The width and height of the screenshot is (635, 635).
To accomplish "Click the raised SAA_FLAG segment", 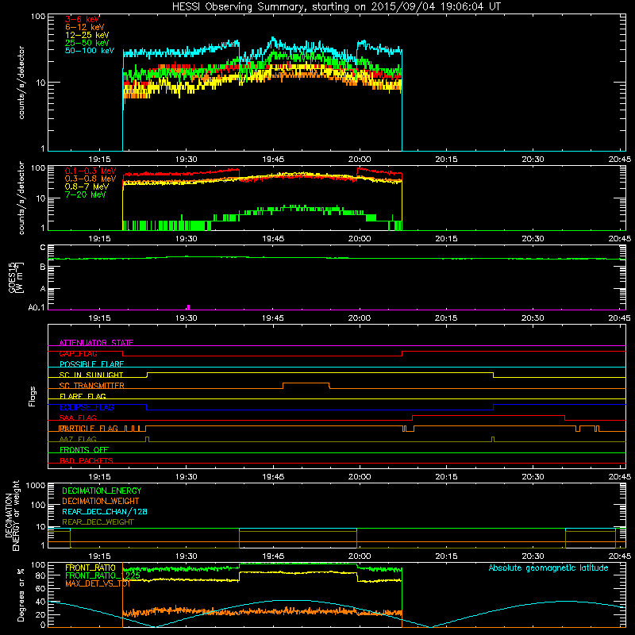I will pyautogui.click(x=488, y=415).
